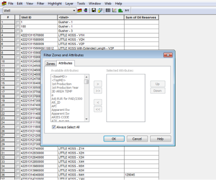
Task: Click the attribute list scroll down arrow
Action: pyautogui.click(x=86, y=119)
